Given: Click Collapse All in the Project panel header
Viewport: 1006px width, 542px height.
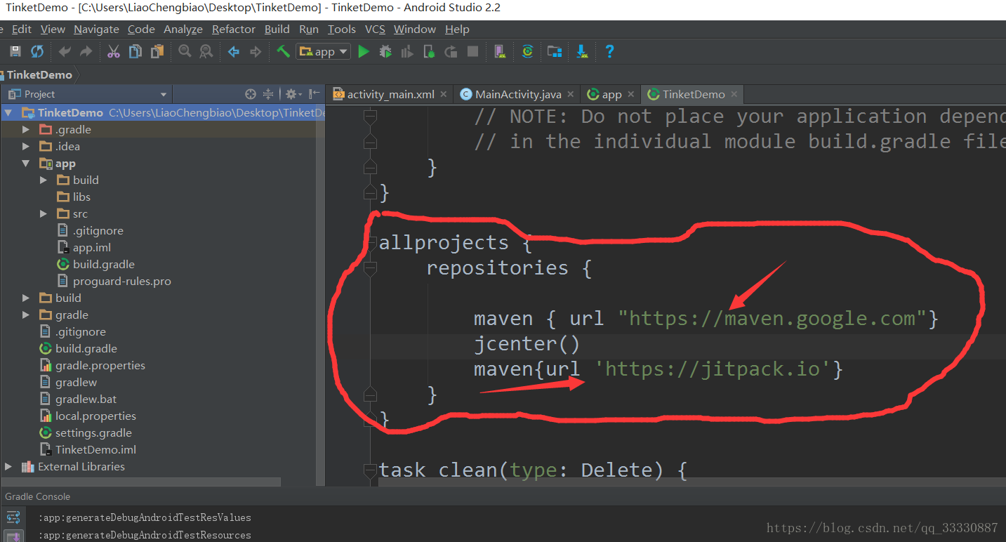Looking at the screenshot, I should coord(268,94).
